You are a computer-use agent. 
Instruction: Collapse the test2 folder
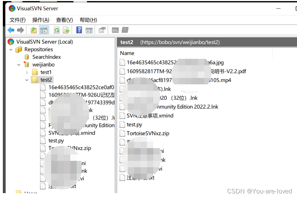pyautogui.click(x=27, y=80)
